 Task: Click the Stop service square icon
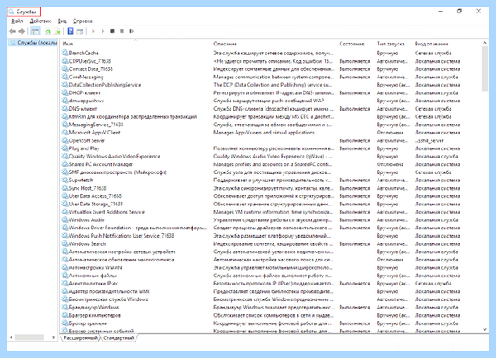pos(112,31)
